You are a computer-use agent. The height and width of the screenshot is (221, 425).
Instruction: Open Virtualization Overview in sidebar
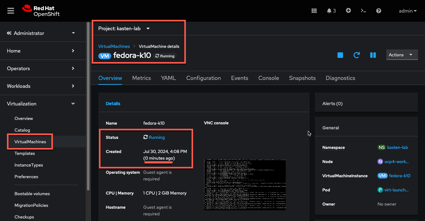[x=24, y=118]
